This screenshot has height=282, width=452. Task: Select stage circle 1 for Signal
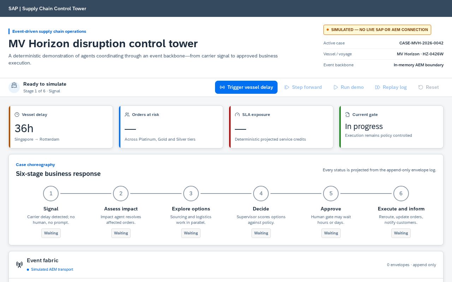pyautogui.click(x=51, y=194)
